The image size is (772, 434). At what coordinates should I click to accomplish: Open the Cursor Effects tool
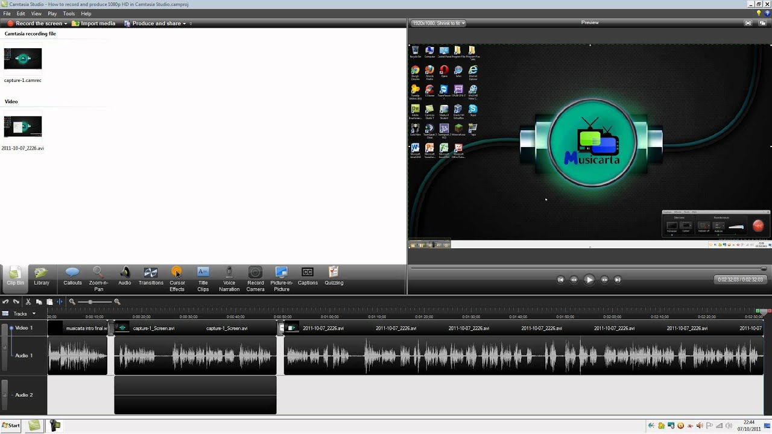[177, 278]
